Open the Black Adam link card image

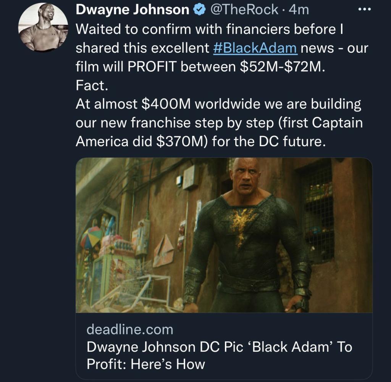click(x=224, y=235)
